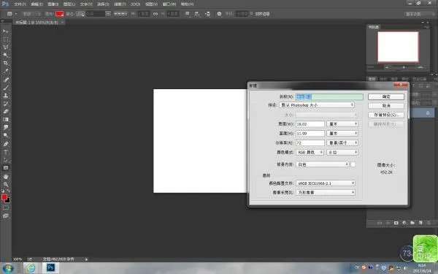Open the File menu
The width and height of the screenshot is (438, 274).
[x=20, y=4]
